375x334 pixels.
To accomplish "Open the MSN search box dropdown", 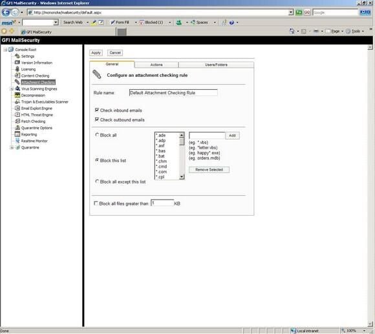I will [x=56, y=23].
